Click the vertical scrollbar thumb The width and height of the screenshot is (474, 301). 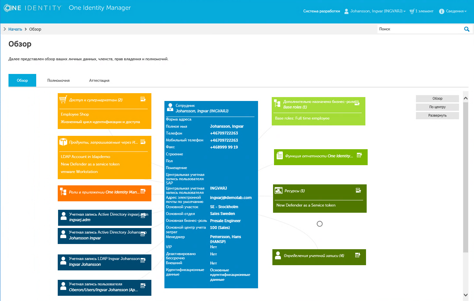click(466, 177)
